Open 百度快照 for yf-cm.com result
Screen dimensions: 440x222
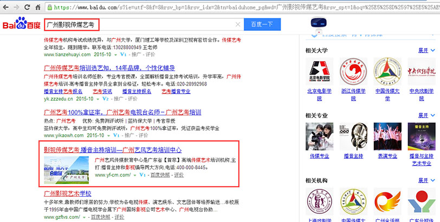160,175
